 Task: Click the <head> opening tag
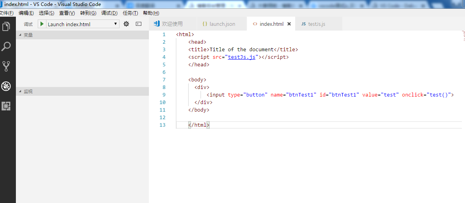click(197, 42)
